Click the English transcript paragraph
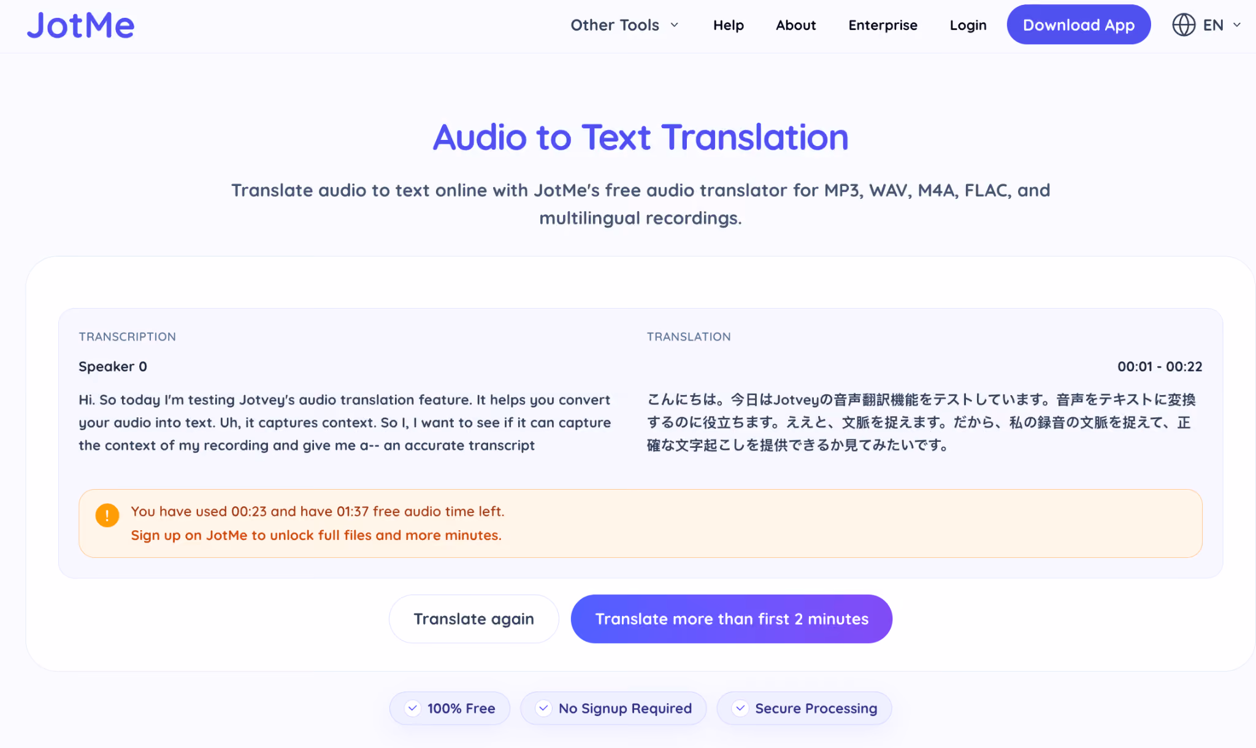 pos(345,422)
